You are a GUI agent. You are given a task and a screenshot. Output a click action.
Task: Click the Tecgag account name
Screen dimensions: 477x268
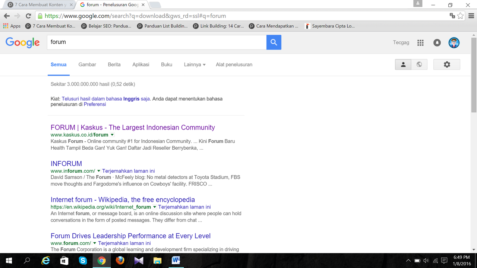point(401,42)
